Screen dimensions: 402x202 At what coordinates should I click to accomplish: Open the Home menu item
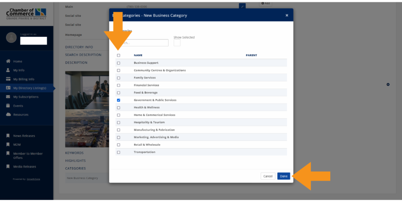(x=18, y=62)
